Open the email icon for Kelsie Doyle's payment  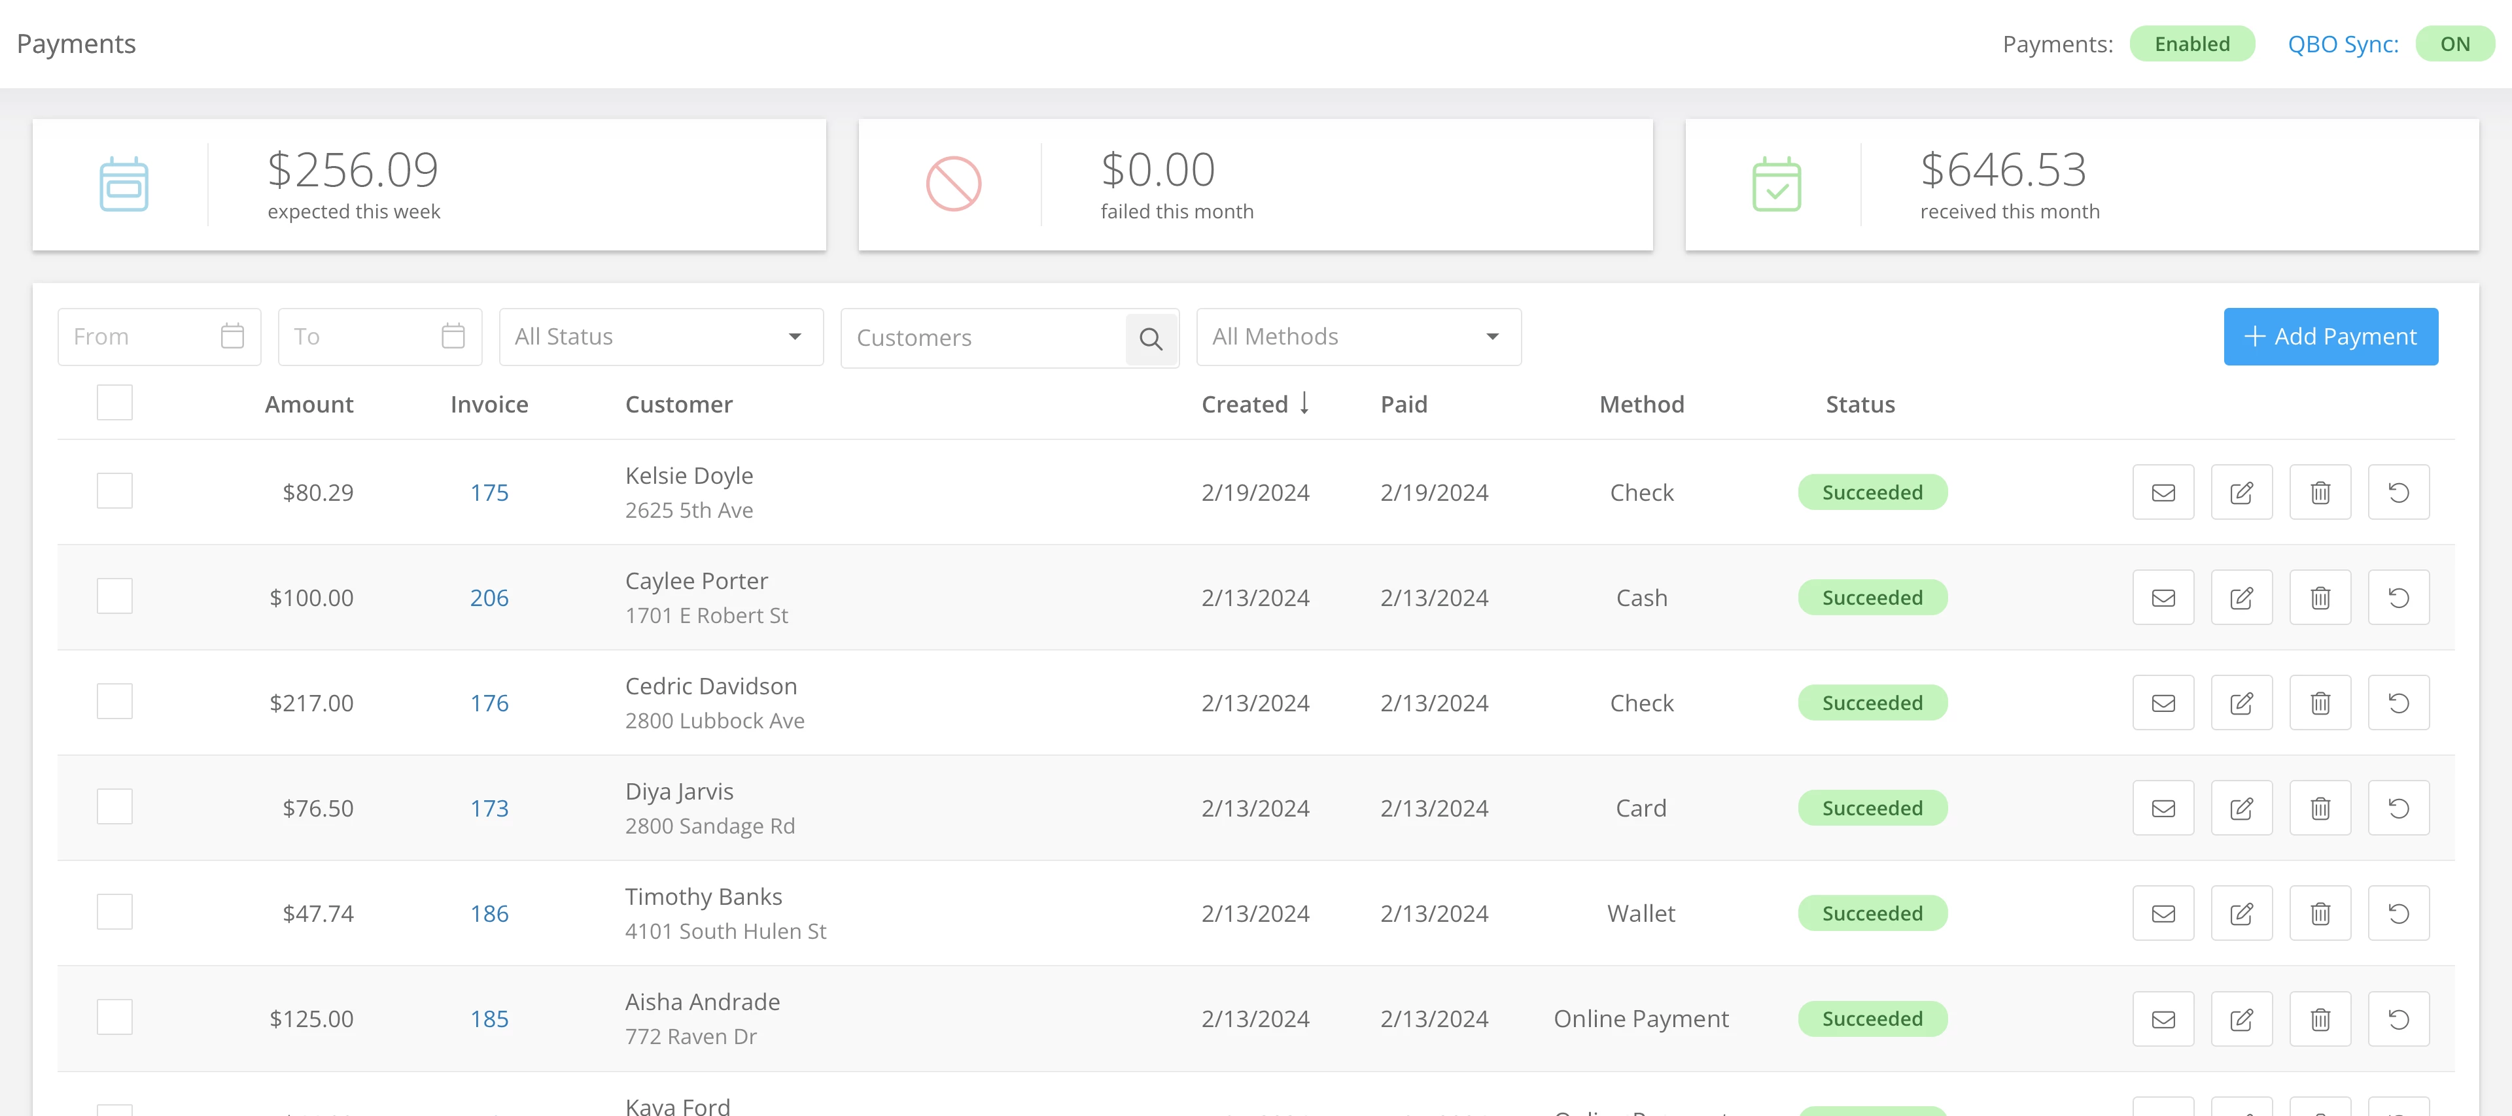pos(2163,492)
